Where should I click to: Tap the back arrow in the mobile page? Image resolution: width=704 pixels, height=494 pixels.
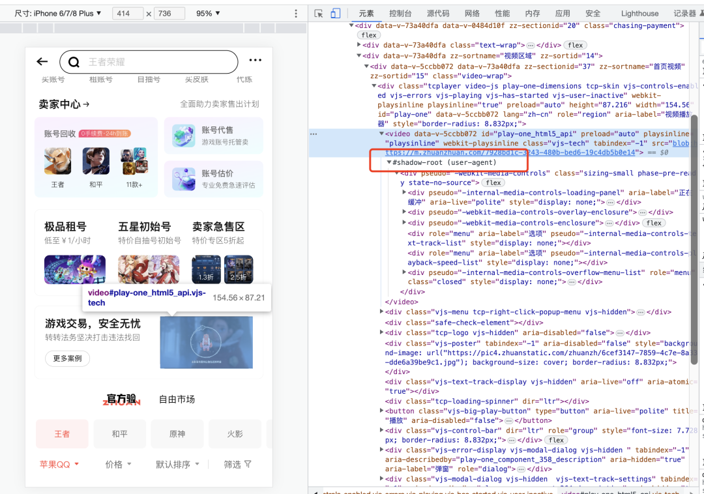coord(42,61)
